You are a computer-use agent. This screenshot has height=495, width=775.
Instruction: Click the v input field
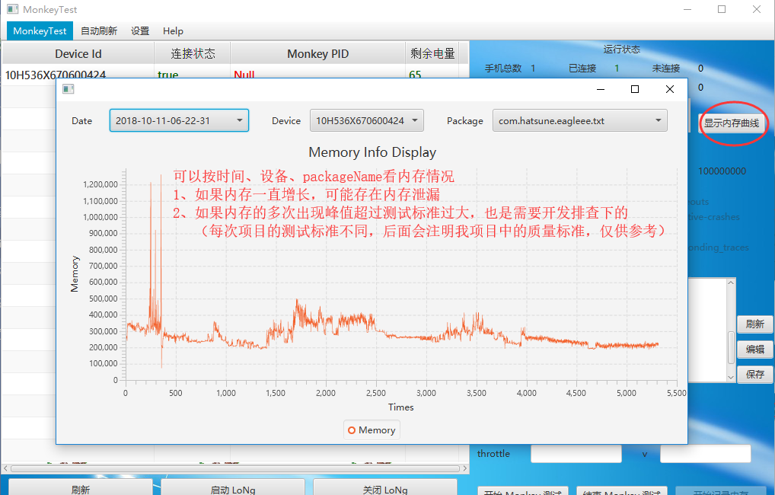point(705,453)
